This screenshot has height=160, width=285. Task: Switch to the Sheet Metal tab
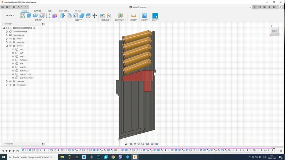click(x=63, y=11)
